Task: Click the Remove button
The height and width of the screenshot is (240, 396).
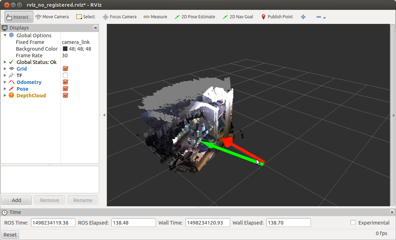Action: coord(50,200)
